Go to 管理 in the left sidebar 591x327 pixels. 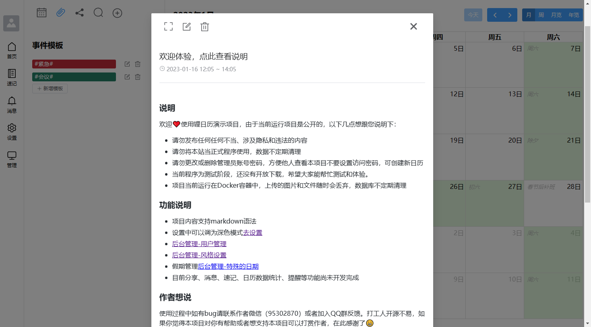point(12,159)
